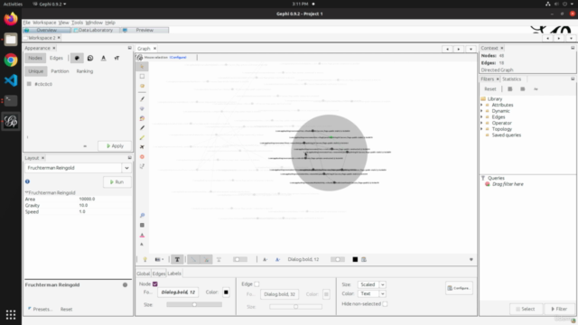Switch to Preview view

point(144,30)
